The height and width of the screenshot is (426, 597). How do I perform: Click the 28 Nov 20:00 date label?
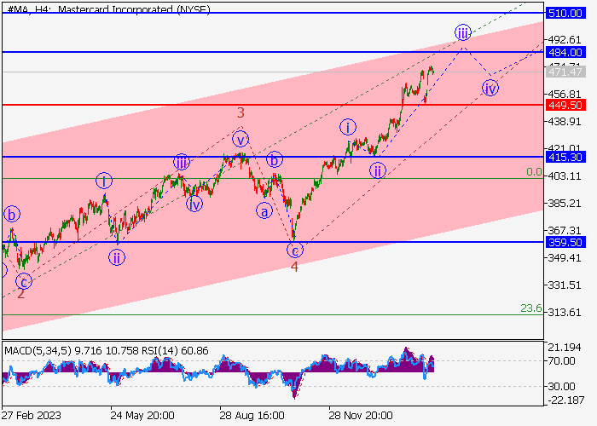pyautogui.click(x=361, y=416)
